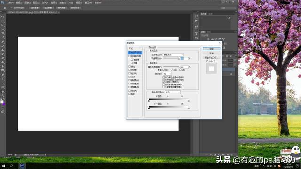Viewport: 301px width, 169px height.
Task: Click 打印尺寸 (Print Size) button
Action: [x=75, y=8]
